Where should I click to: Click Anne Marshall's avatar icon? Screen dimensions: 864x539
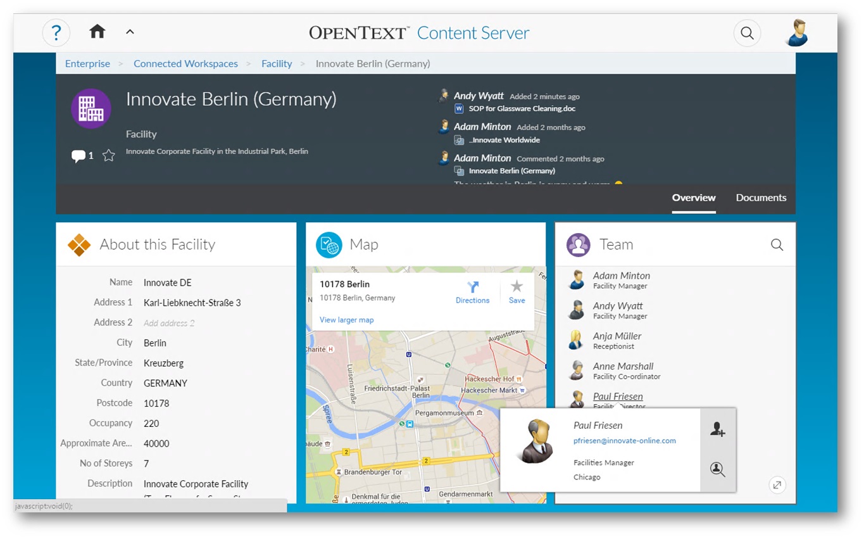coord(577,371)
